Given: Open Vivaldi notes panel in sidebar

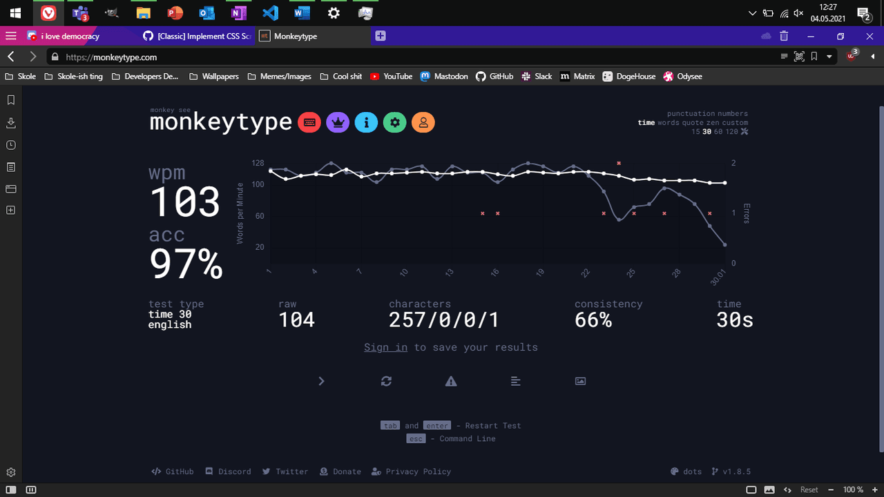Looking at the screenshot, I should pos(10,167).
